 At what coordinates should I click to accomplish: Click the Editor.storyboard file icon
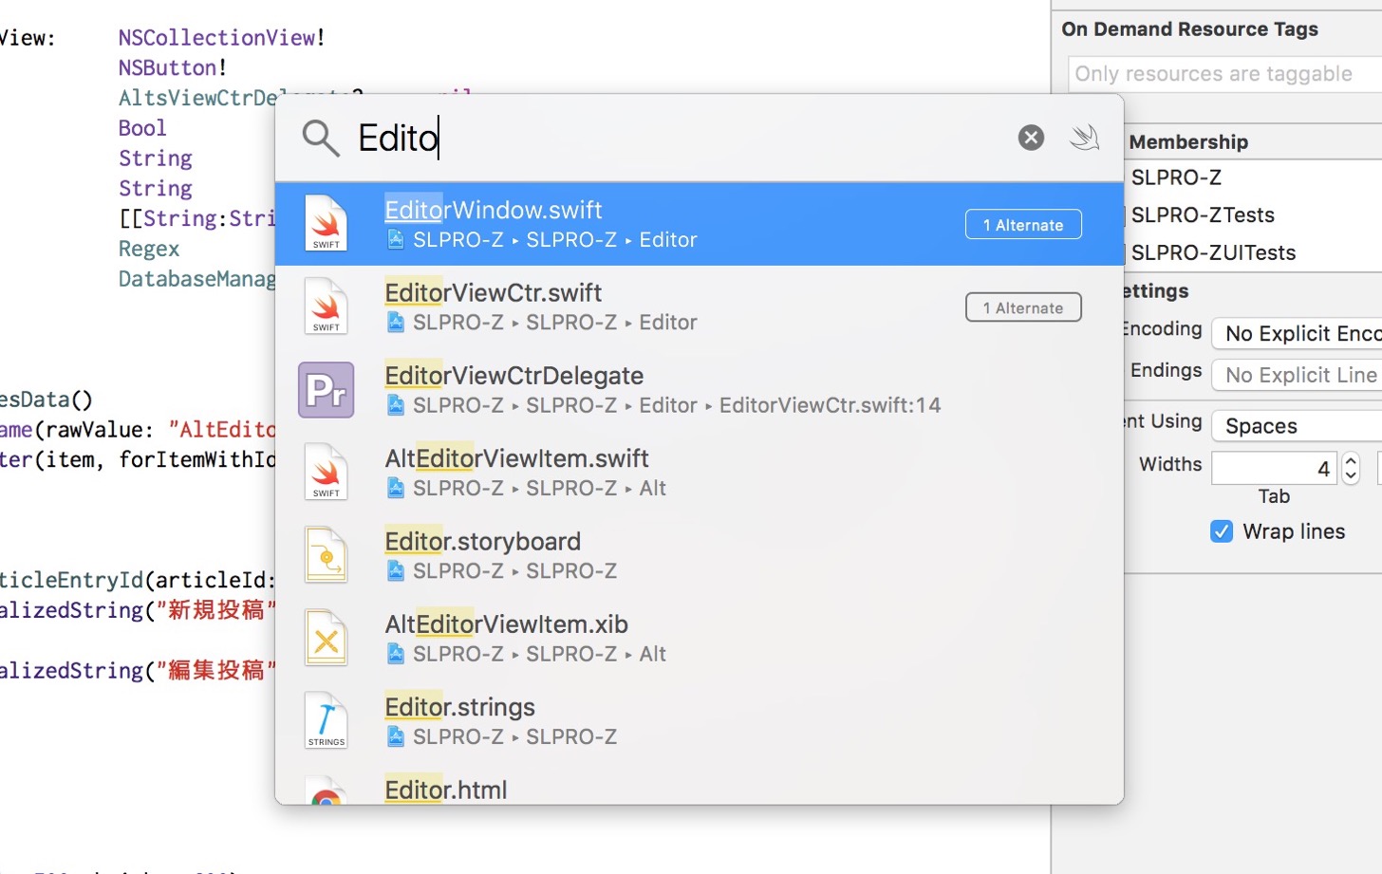[326, 555]
